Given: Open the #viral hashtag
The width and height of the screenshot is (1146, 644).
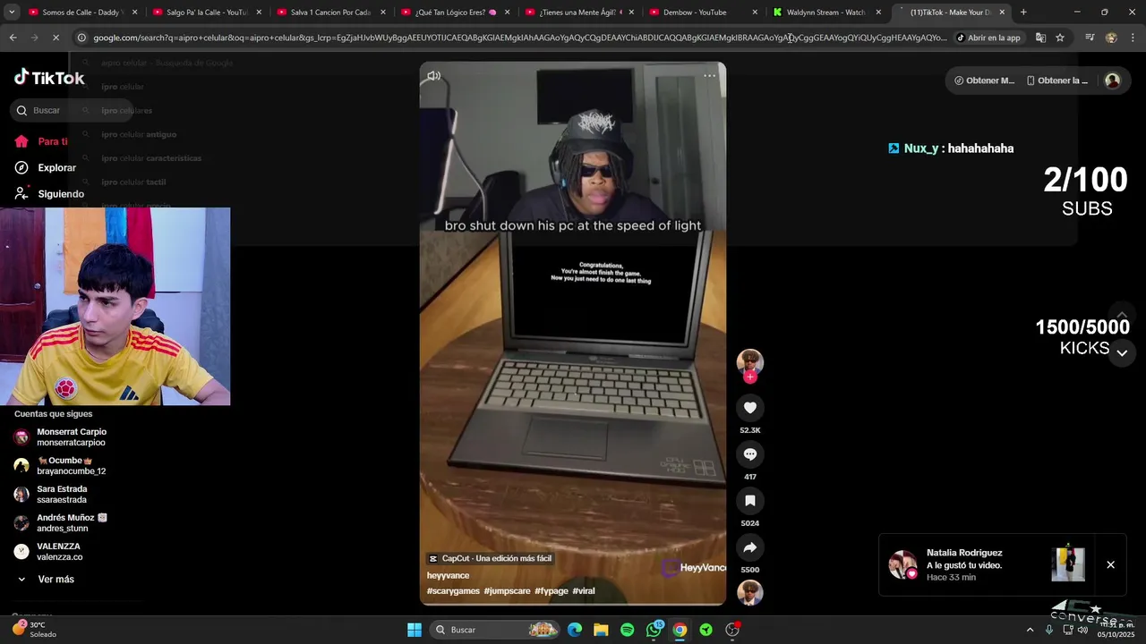Looking at the screenshot, I should point(584,591).
